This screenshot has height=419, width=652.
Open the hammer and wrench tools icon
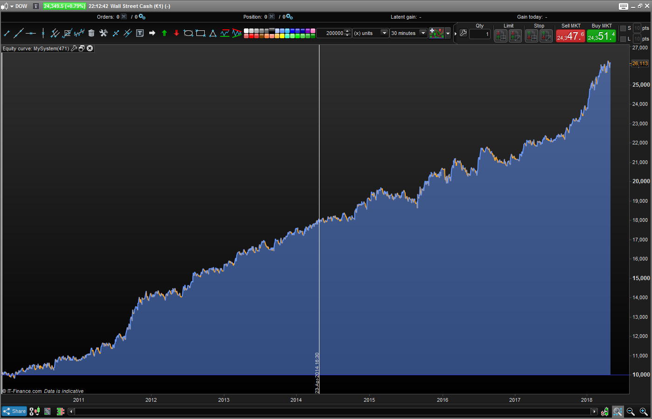point(104,33)
